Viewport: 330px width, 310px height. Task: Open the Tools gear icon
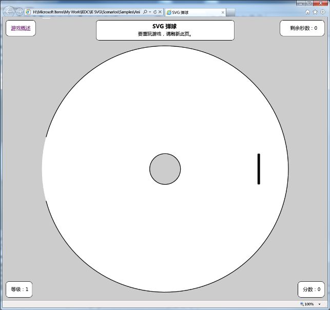322,12
